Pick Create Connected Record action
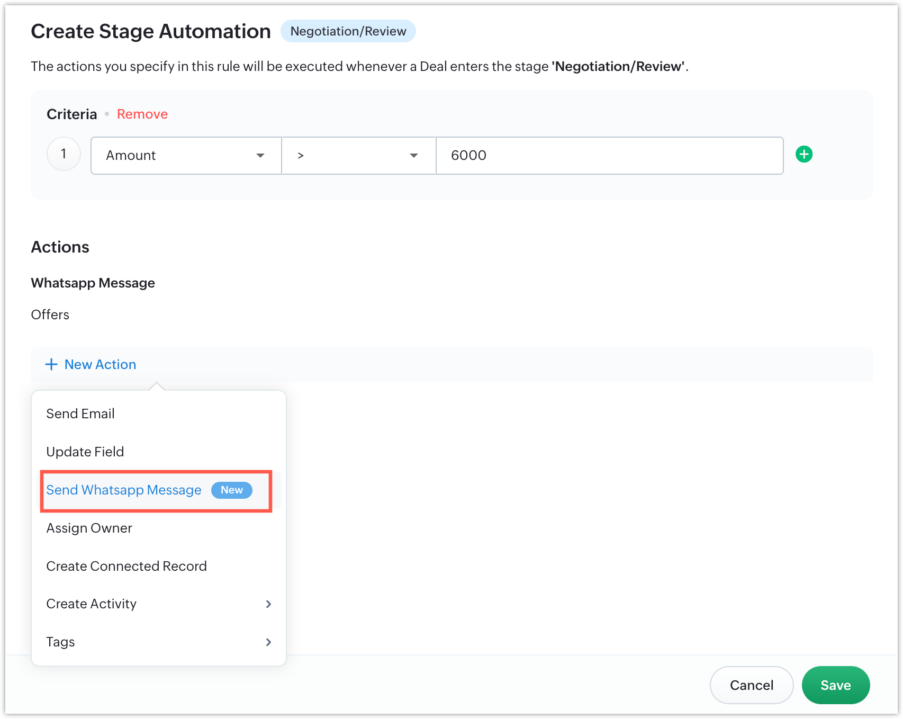Screen dimensions: 903x719 (x=127, y=566)
